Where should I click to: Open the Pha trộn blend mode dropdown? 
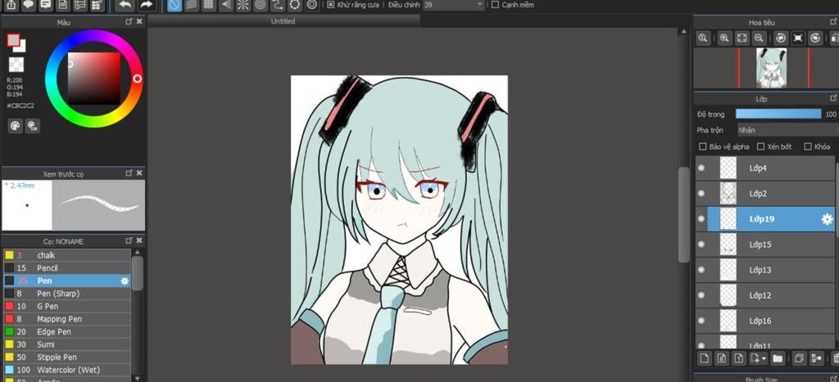point(787,130)
